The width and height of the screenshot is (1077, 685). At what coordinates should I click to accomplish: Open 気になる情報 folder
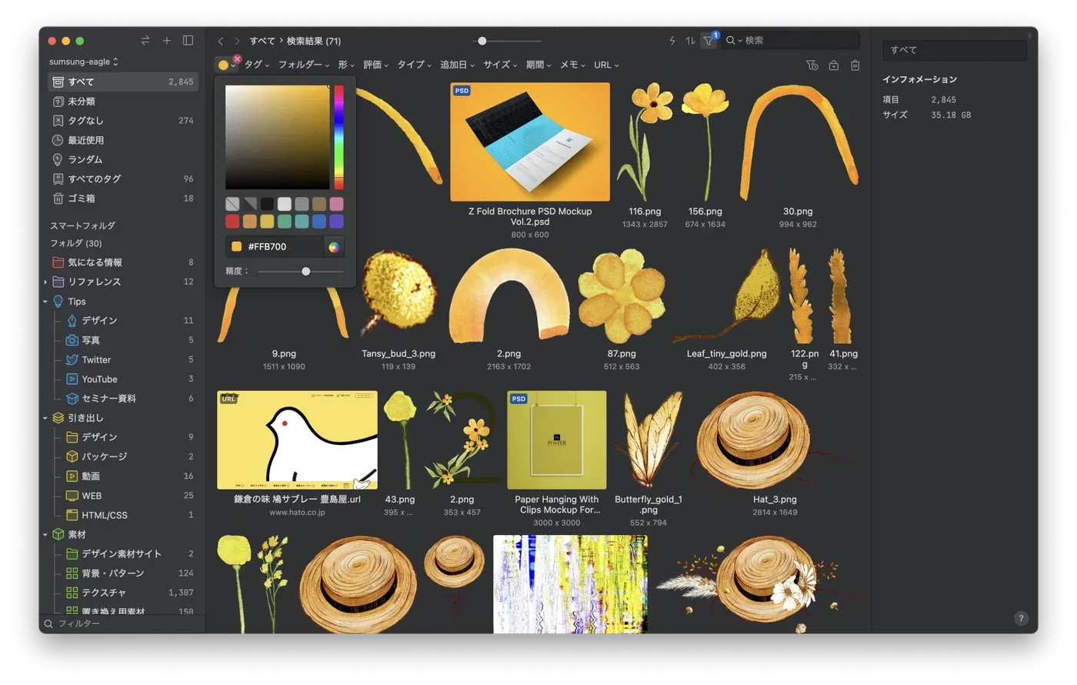[123, 262]
